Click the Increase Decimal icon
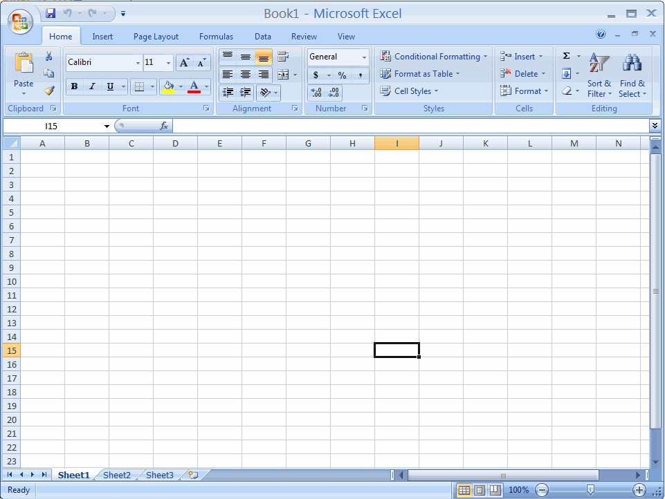The height and width of the screenshot is (499, 665). (x=318, y=92)
